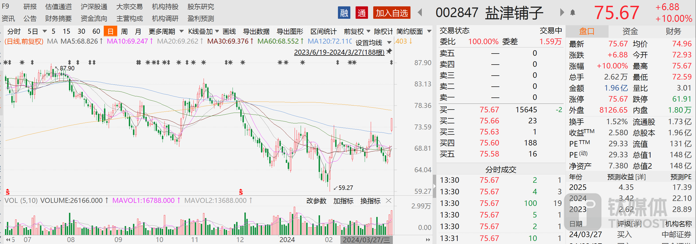Open the 公告 announcements menu
This screenshot has height=244, width=696.
point(30,18)
